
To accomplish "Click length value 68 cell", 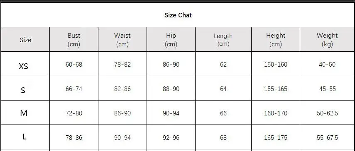I will tap(223, 137).
